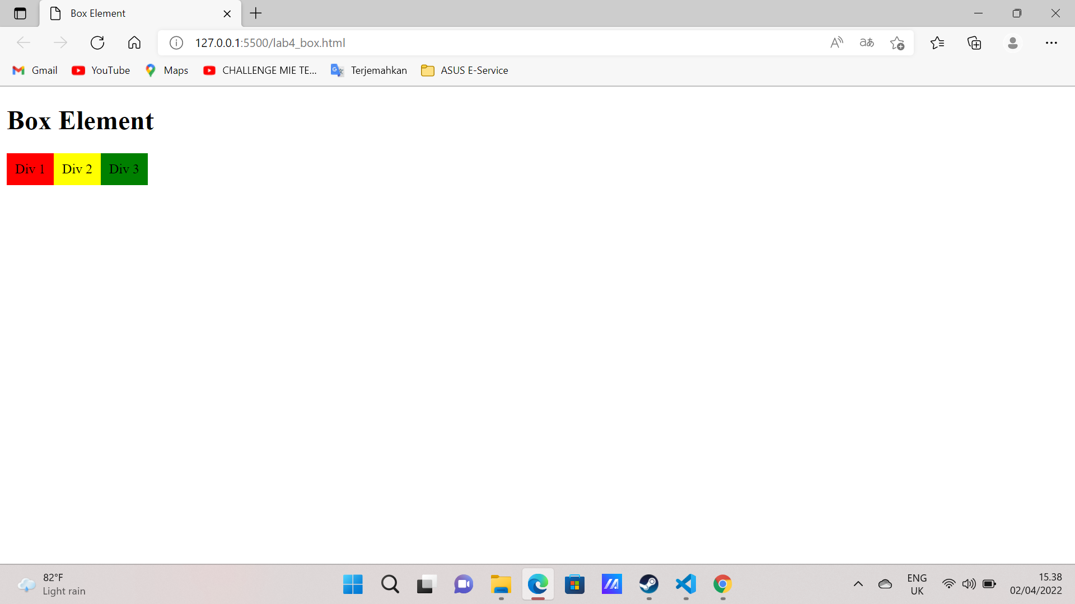Open the ASUS E-Service bookmarks folder

[465, 70]
